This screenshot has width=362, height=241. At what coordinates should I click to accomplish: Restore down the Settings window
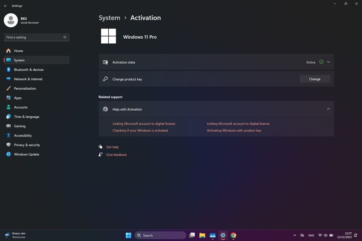click(x=346, y=4)
